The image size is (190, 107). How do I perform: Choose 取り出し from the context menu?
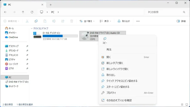coord(128,75)
